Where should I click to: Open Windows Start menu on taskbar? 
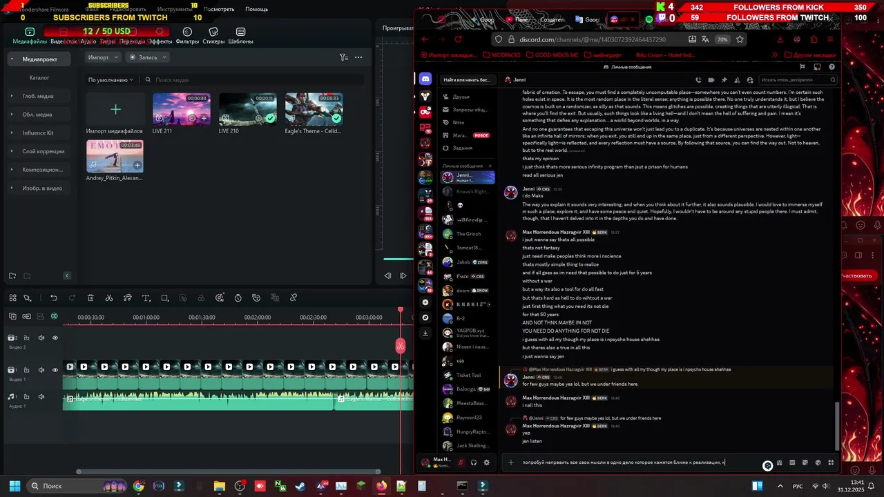pyautogui.click(x=15, y=486)
